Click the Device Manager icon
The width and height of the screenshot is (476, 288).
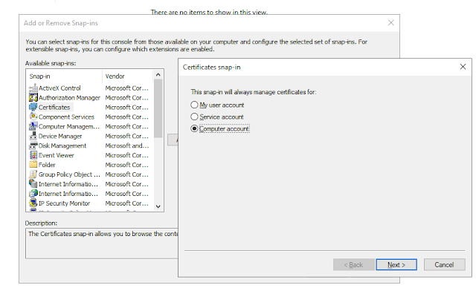click(x=33, y=136)
